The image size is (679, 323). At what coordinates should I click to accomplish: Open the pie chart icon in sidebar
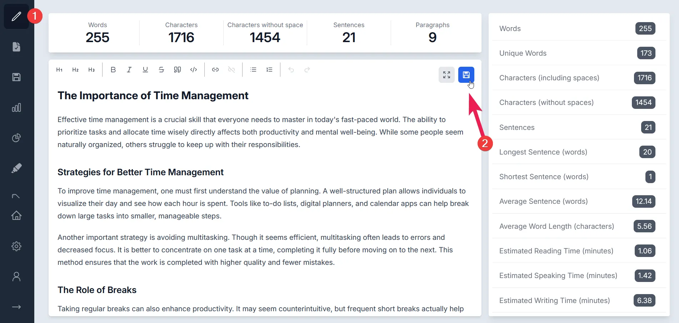[x=16, y=138]
